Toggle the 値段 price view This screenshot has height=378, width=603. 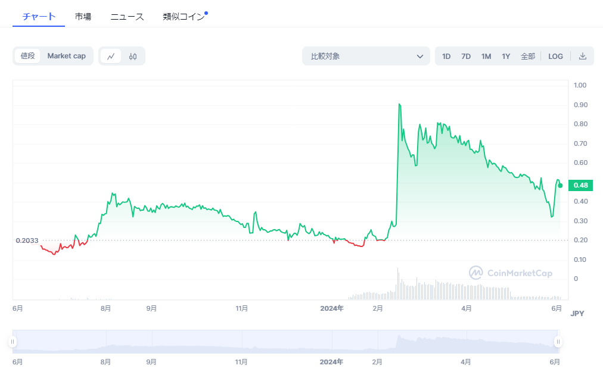pyautogui.click(x=28, y=56)
